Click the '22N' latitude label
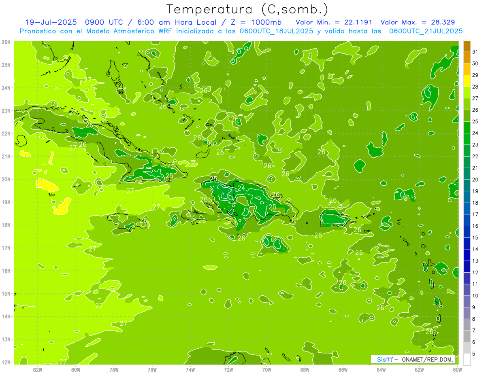The image size is (486, 375). pyautogui.click(x=6, y=133)
